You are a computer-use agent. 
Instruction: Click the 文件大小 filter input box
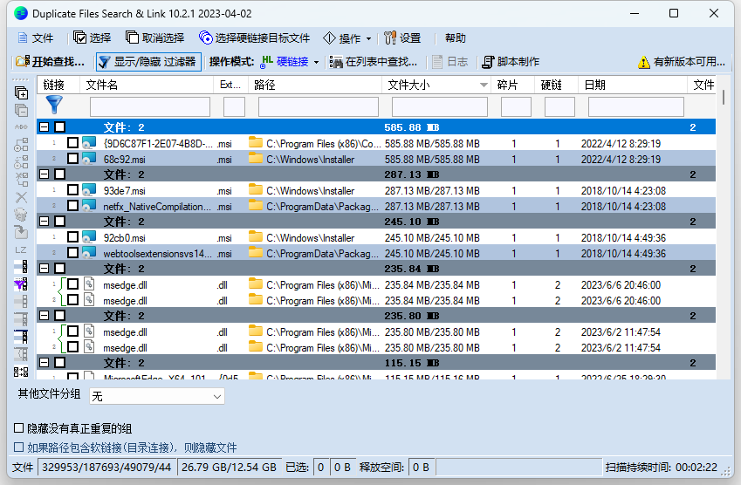(x=440, y=106)
